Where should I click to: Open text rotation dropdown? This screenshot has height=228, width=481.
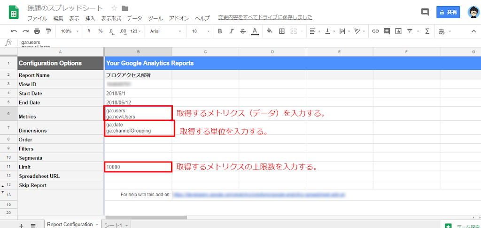(x=359, y=31)
